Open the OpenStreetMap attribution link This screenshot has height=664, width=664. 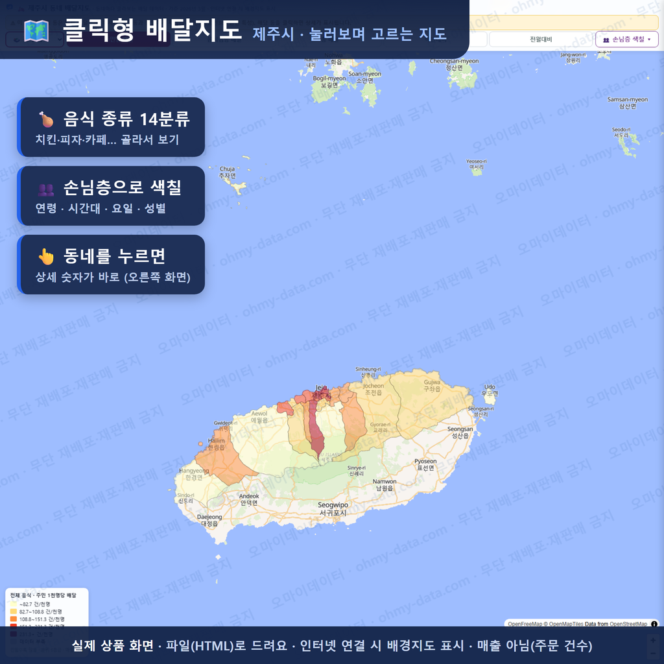(x=628, y=624)
